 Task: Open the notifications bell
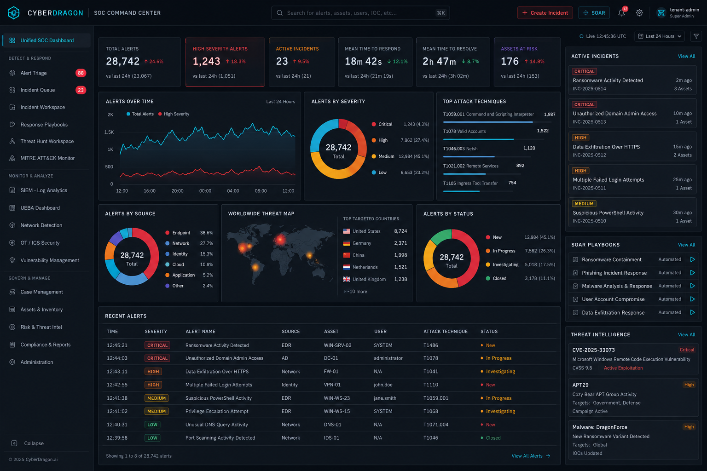point(621,13)
